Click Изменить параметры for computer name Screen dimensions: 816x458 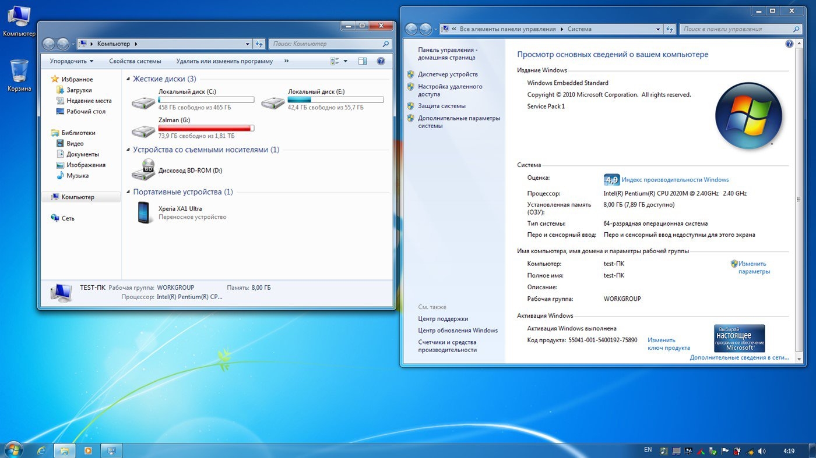pos(754,268)
